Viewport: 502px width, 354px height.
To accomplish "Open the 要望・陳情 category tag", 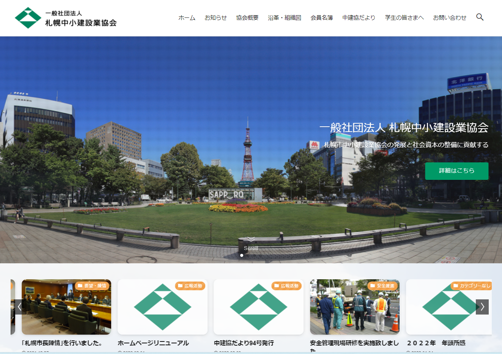I will pyautogui.click(x=92, y=286).
